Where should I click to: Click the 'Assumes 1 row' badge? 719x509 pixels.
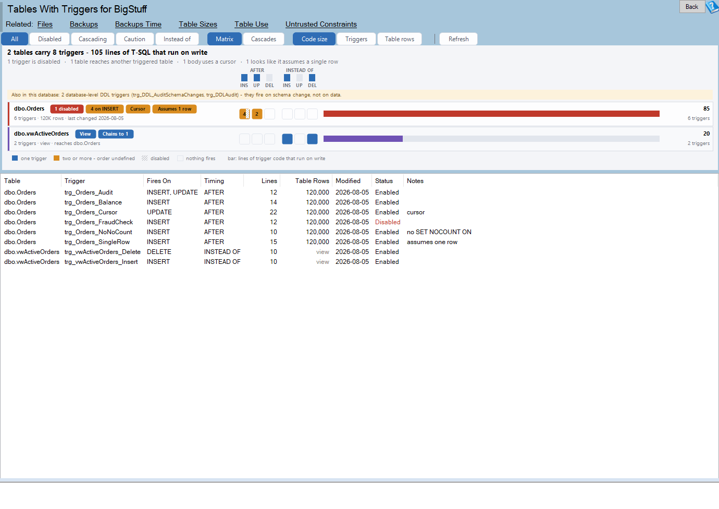pyautogui.click(x=175, y=109)
